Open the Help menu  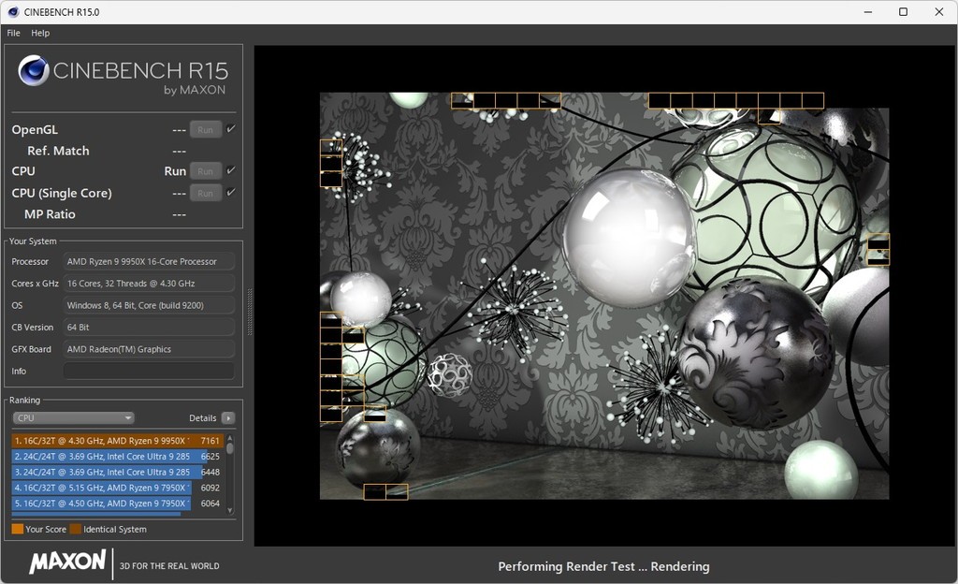pos(40,33)
